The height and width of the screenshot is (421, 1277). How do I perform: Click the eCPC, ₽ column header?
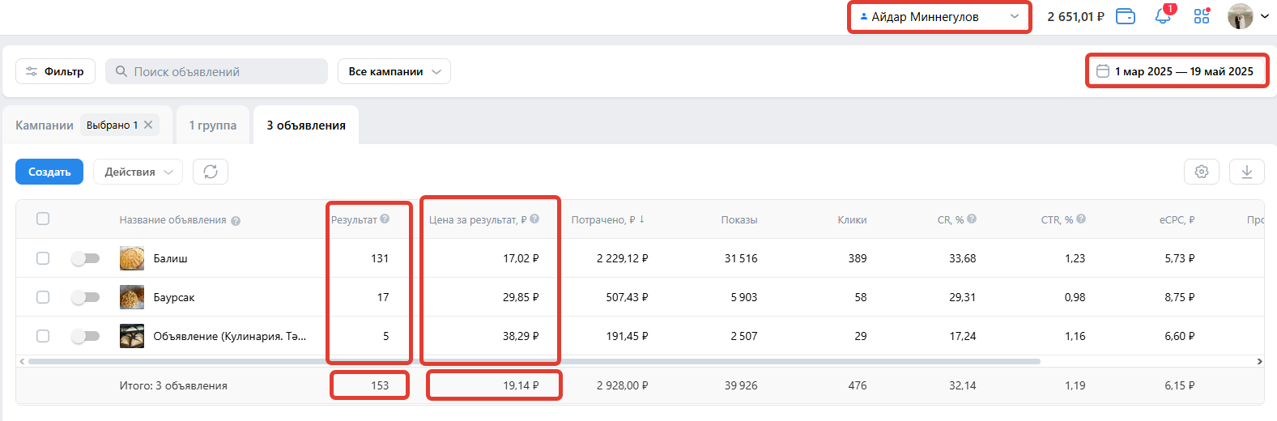click(x=1177, y=219)
